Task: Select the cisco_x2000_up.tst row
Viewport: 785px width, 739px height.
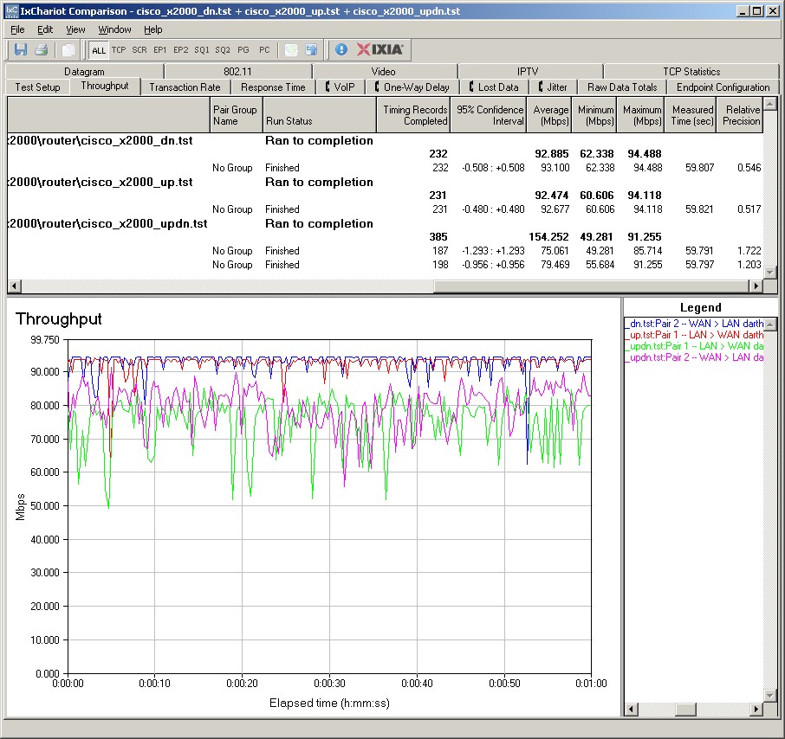Action: pos(385,182)
